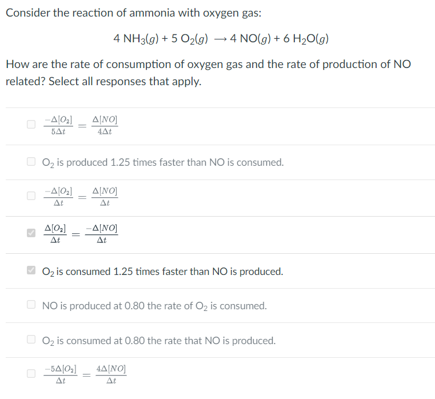Tick checkbox for 'O2 is produced 1.25 times faster'
Image resolution: width=435 pixels, height=399 pixels.
click(31, 162)
